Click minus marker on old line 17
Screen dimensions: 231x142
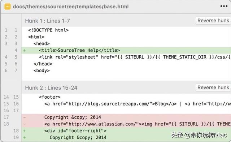pos(25,117)
